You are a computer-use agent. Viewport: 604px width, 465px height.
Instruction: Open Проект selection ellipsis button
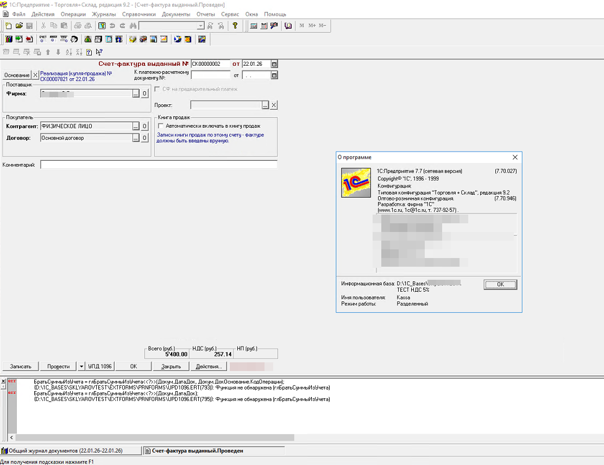pos(265,105)
